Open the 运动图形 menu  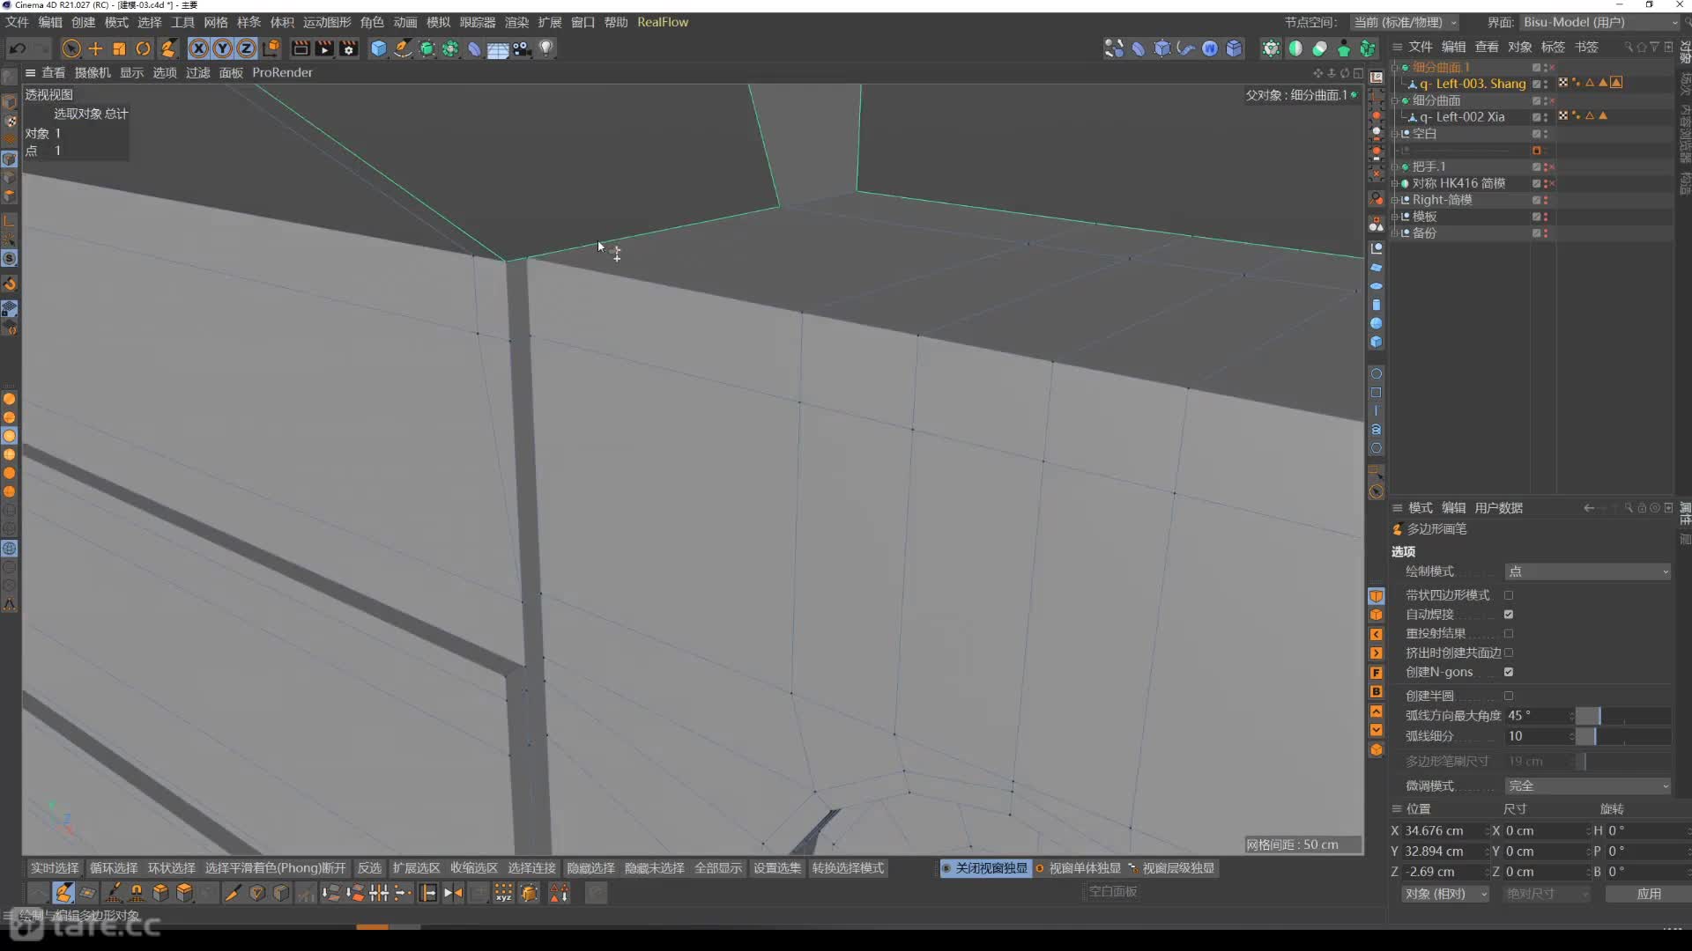327,22
